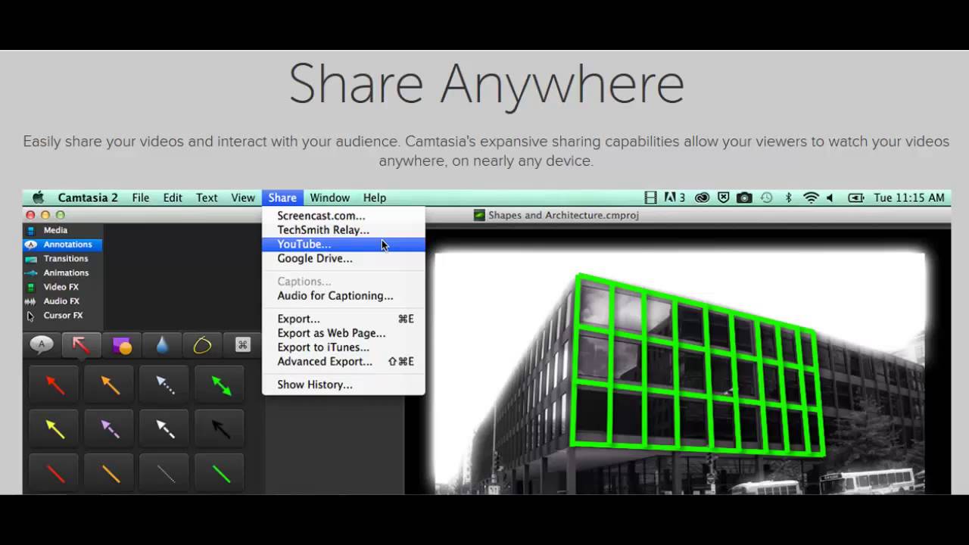Open the Apple menu
969x545 pixels.
[x=38, y=198]
